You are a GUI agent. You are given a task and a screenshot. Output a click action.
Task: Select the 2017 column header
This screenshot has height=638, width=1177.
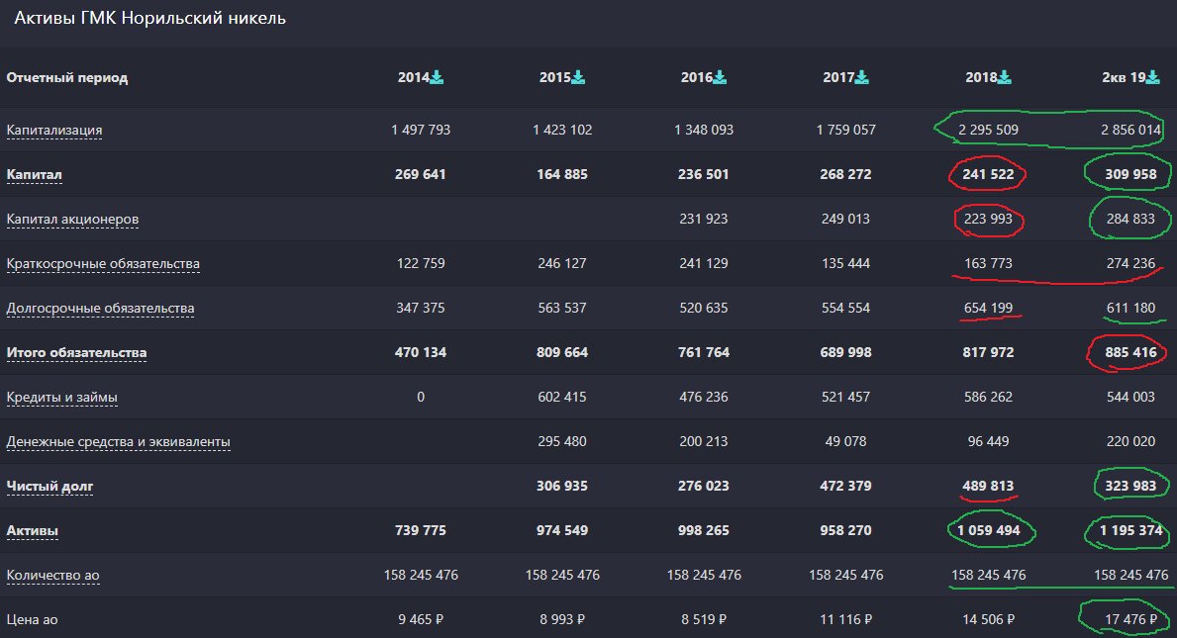tap(838, 77)
